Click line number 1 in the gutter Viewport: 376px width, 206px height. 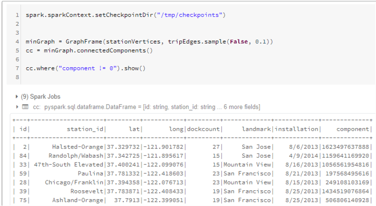17,15
